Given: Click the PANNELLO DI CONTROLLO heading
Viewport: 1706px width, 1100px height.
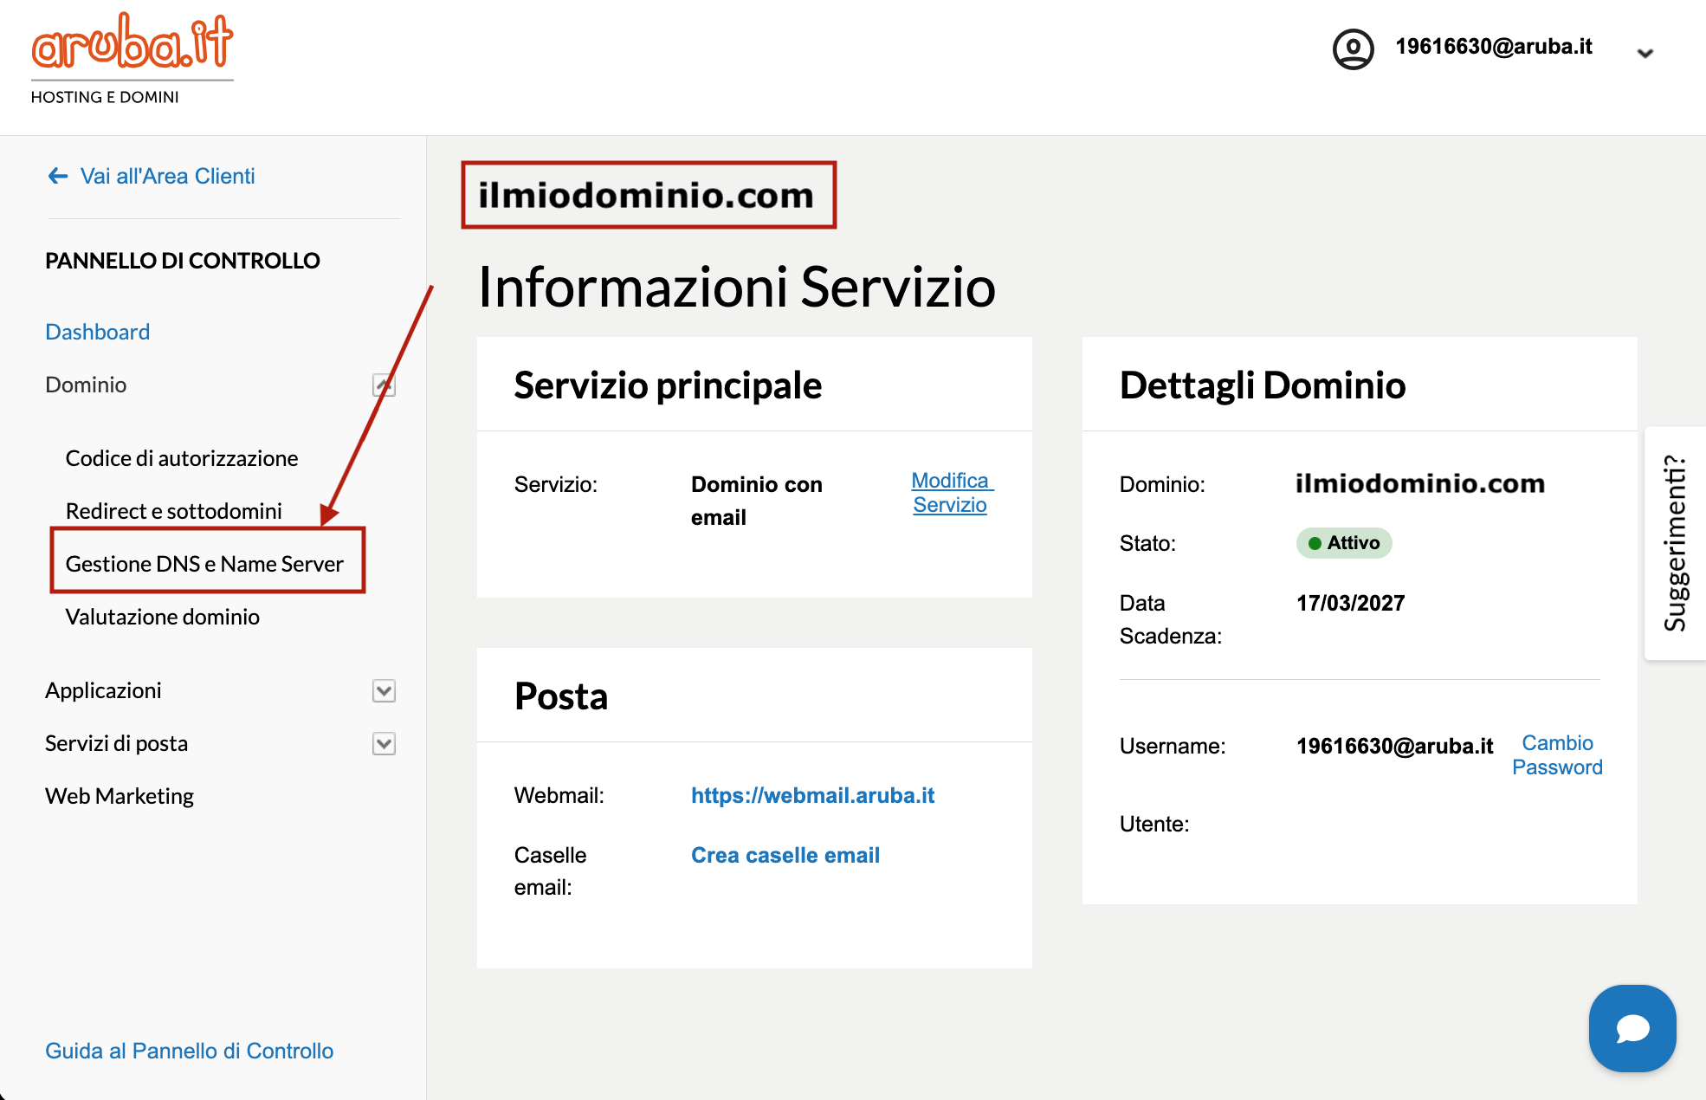Looking at the screenshot, I should point(183,261).
